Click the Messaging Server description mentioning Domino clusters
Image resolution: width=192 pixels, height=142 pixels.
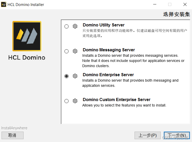(x=133, y=61)
